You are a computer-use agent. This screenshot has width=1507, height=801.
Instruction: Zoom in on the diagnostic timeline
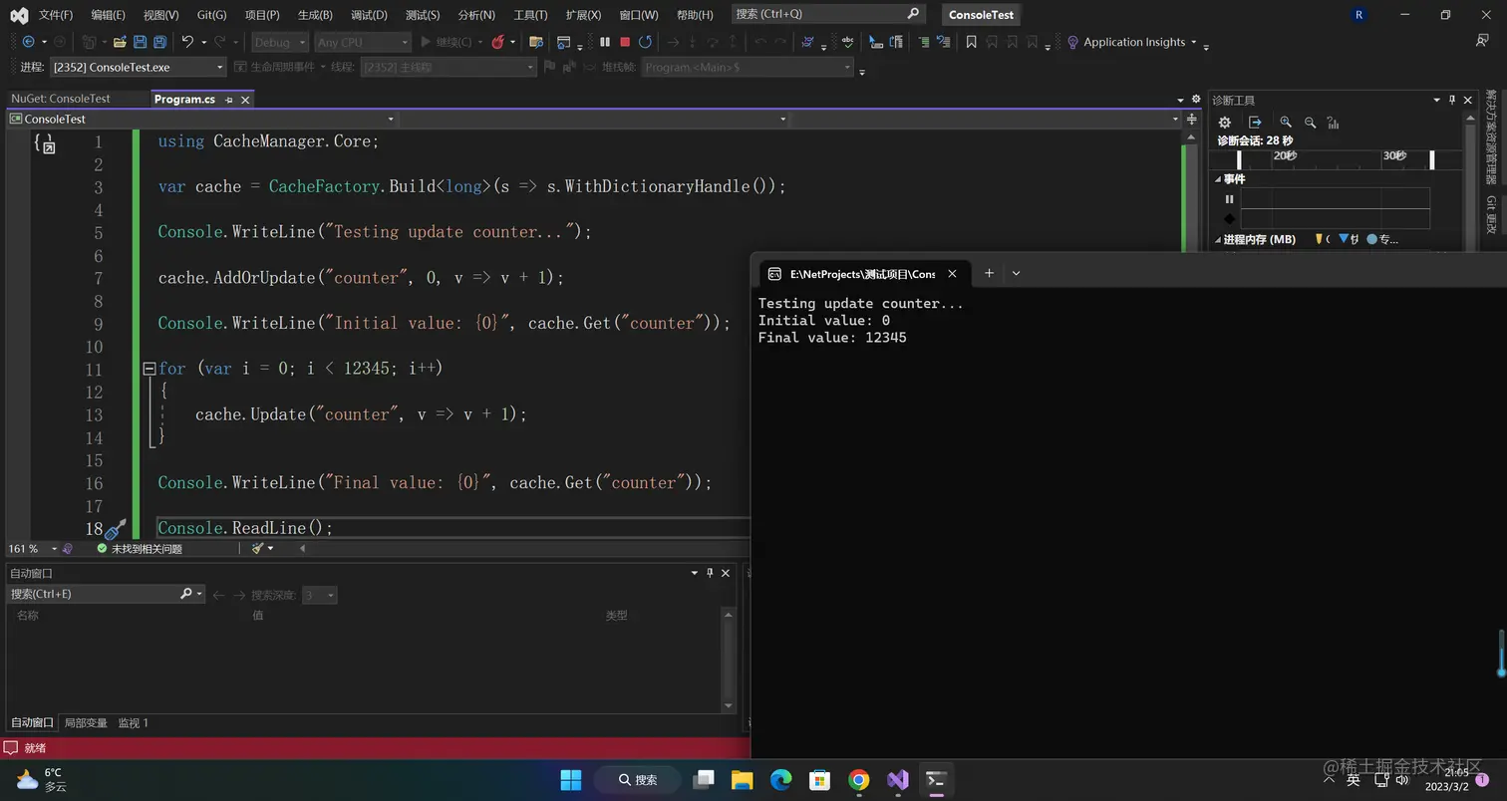1286,123
